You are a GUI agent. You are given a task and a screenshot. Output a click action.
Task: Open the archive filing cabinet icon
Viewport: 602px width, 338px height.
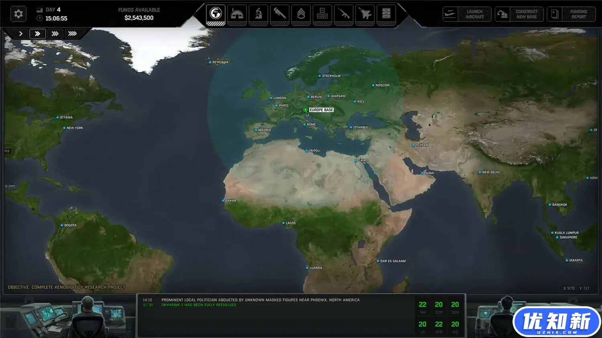click(386, 14)
